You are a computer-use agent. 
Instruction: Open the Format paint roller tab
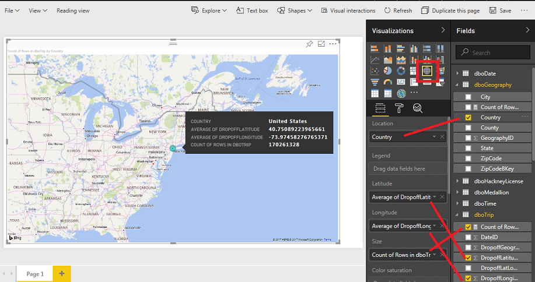click(399, 108)
